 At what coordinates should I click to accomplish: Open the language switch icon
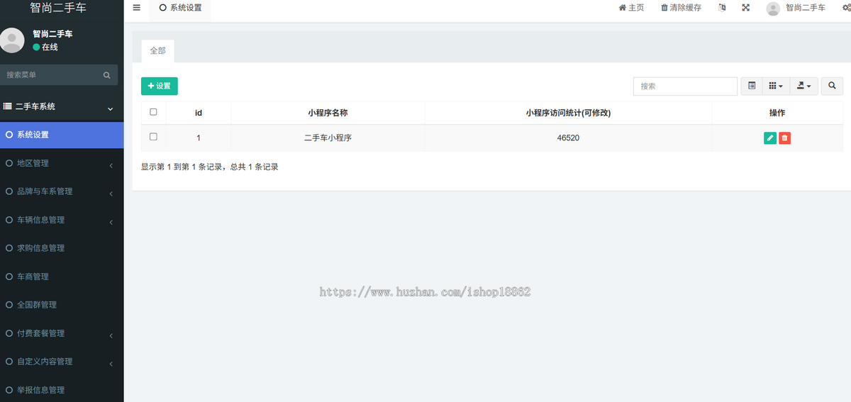point(722,8)
